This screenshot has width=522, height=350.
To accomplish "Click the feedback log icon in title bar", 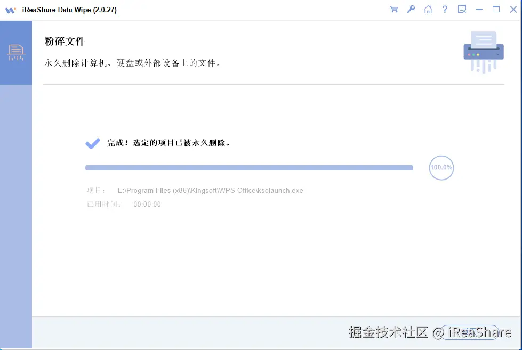I will [462, 9].
